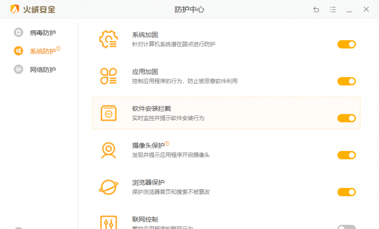Screen dimensions: 379x229
Task: Click the 系统防护 Windows-logo sidebar icon
Action: pyautogui.click(x=19, y=51)
